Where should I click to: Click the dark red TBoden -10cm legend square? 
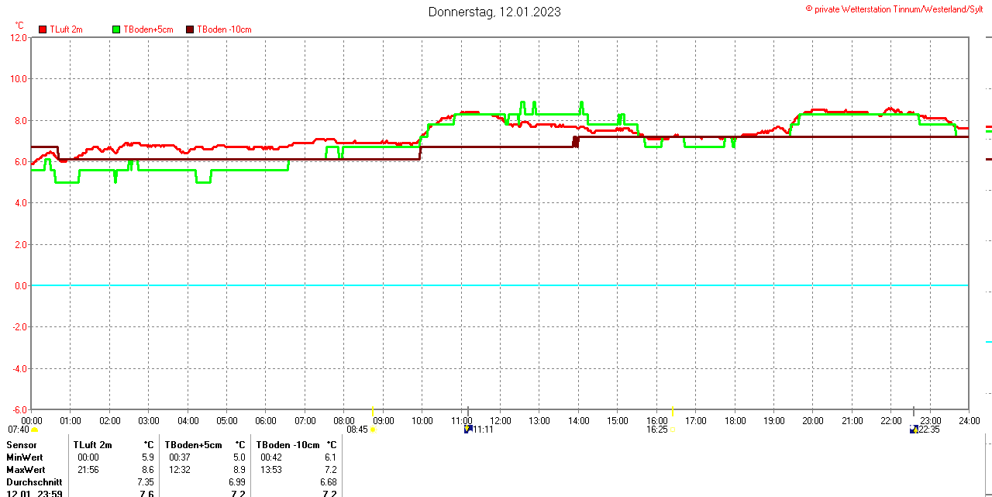pos(191,29)
